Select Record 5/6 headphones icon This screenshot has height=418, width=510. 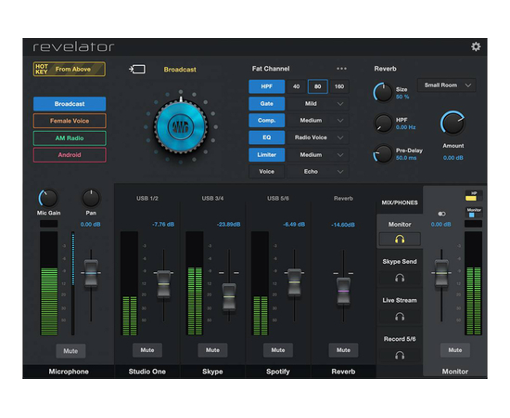[400, 355]
